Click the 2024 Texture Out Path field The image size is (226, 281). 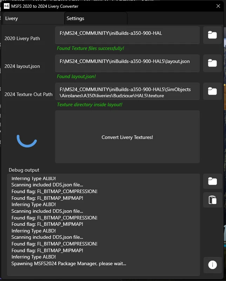[x=127, y=91]
